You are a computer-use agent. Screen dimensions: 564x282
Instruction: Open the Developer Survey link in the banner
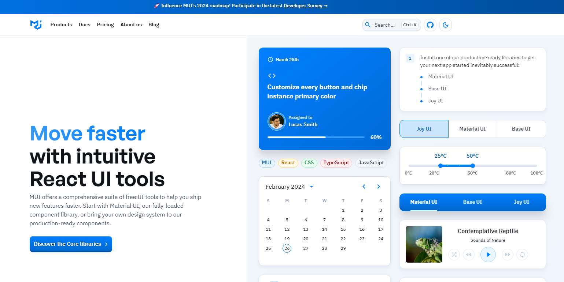pos(306,6)
